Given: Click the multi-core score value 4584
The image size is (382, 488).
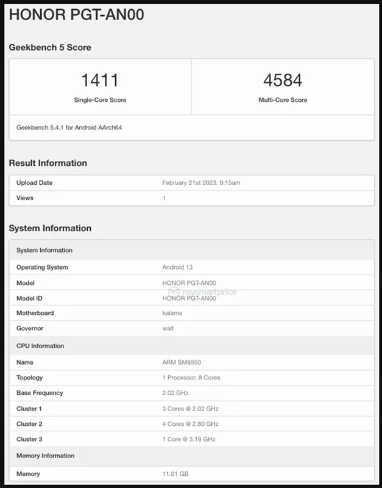Looking at the screenshot, I should (x=283, y=81).
